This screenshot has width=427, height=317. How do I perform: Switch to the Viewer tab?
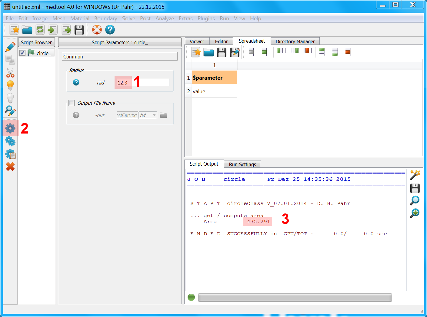click(x=197, y=41)
